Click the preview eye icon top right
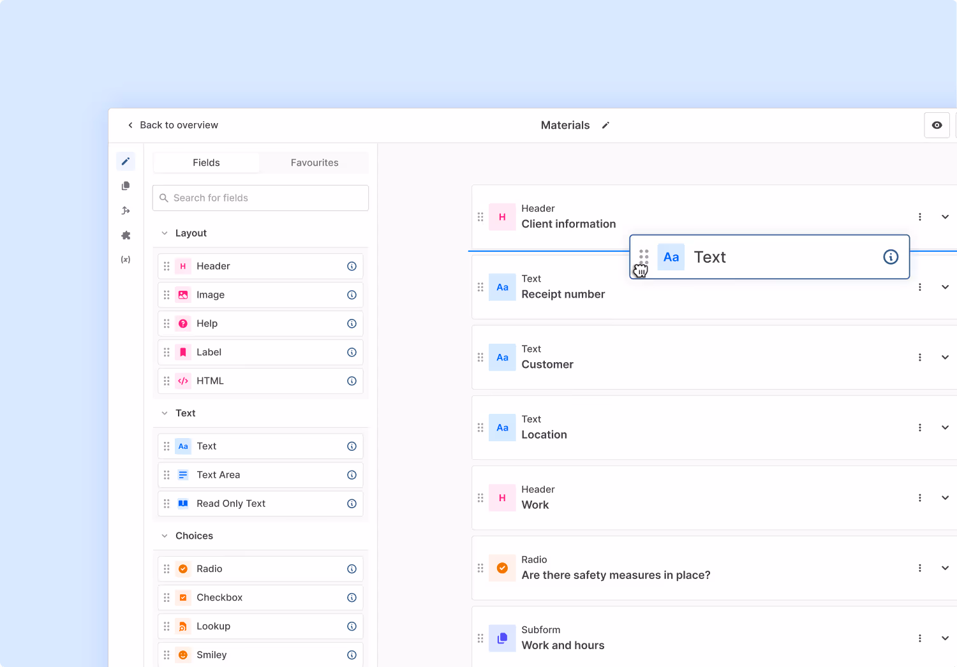 point(937,125)
